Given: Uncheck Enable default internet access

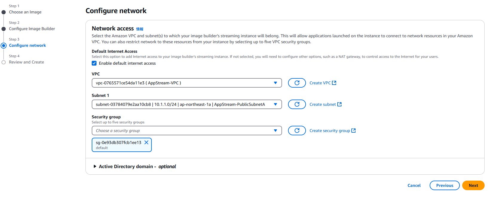Looking at the screenshot, I should pyautogui.click(x=94, y=63).
